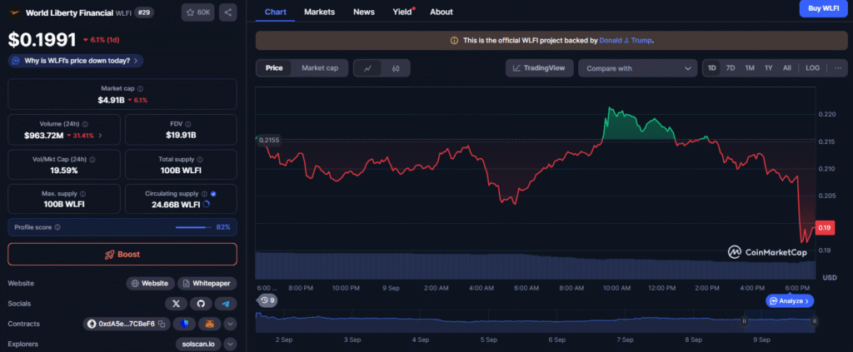Screen dimensions: 853x352
Task: Click the Buy WLFI button
Action: (823, 8)
